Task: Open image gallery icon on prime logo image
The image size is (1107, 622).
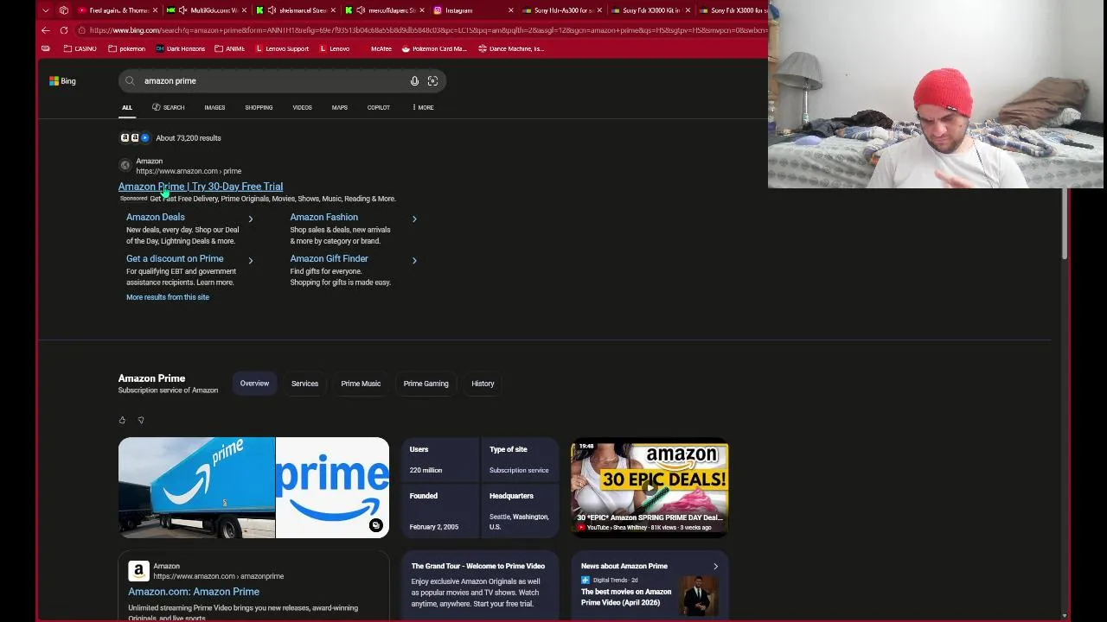Action: click(375, 525)
